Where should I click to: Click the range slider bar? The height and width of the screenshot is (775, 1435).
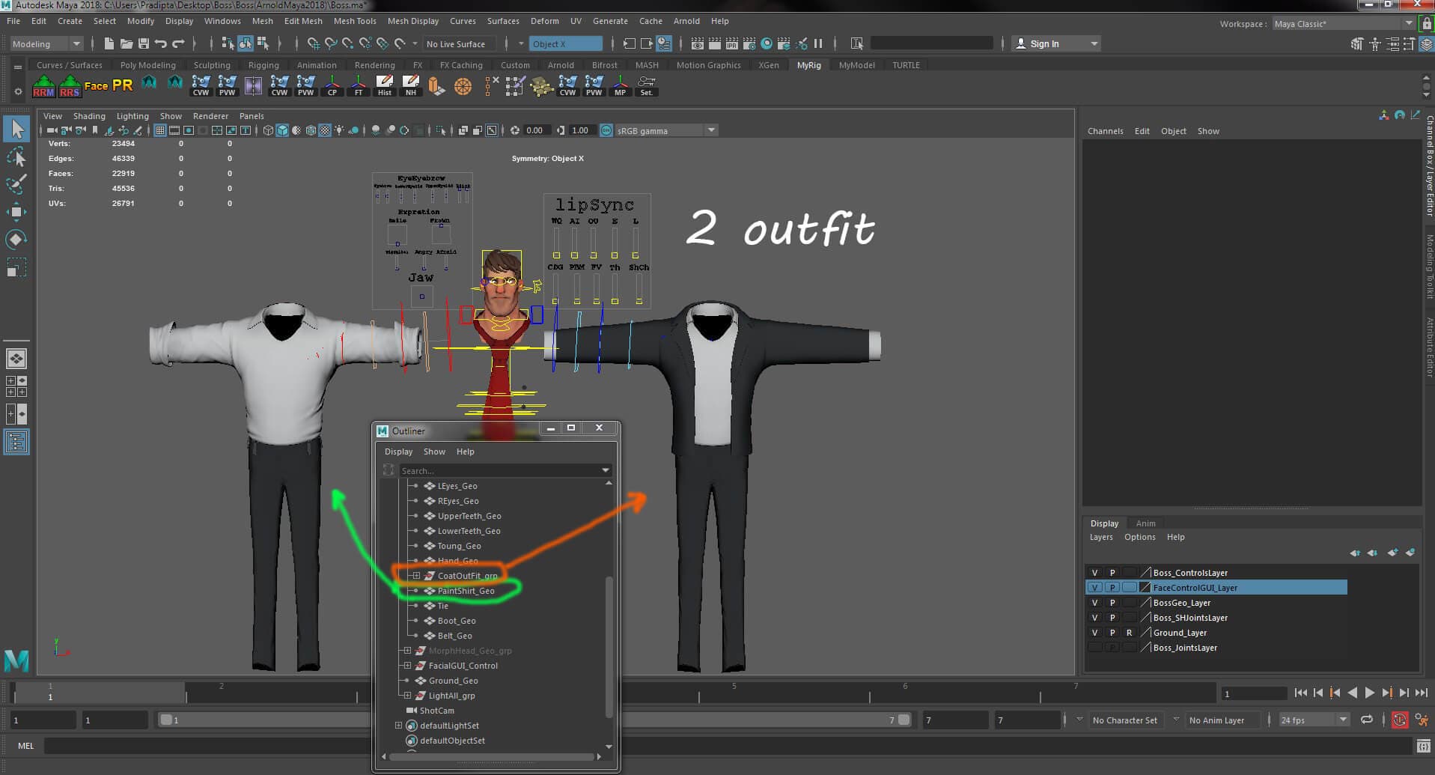point(535,720)
